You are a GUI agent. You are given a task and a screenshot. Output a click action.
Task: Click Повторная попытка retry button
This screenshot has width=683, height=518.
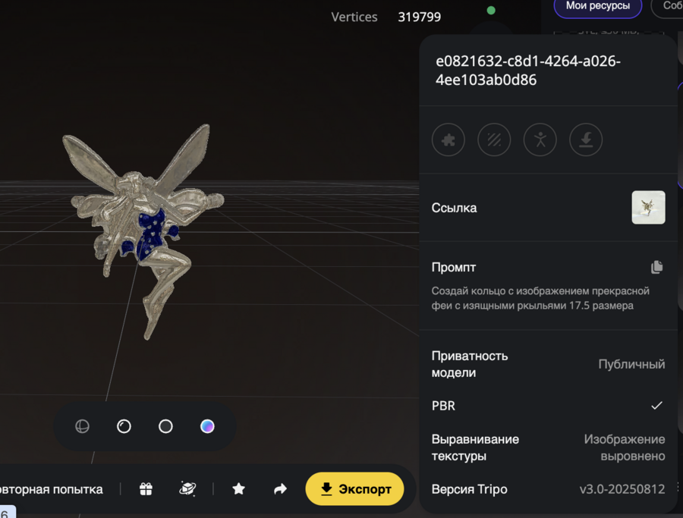(x=52, y=489)
